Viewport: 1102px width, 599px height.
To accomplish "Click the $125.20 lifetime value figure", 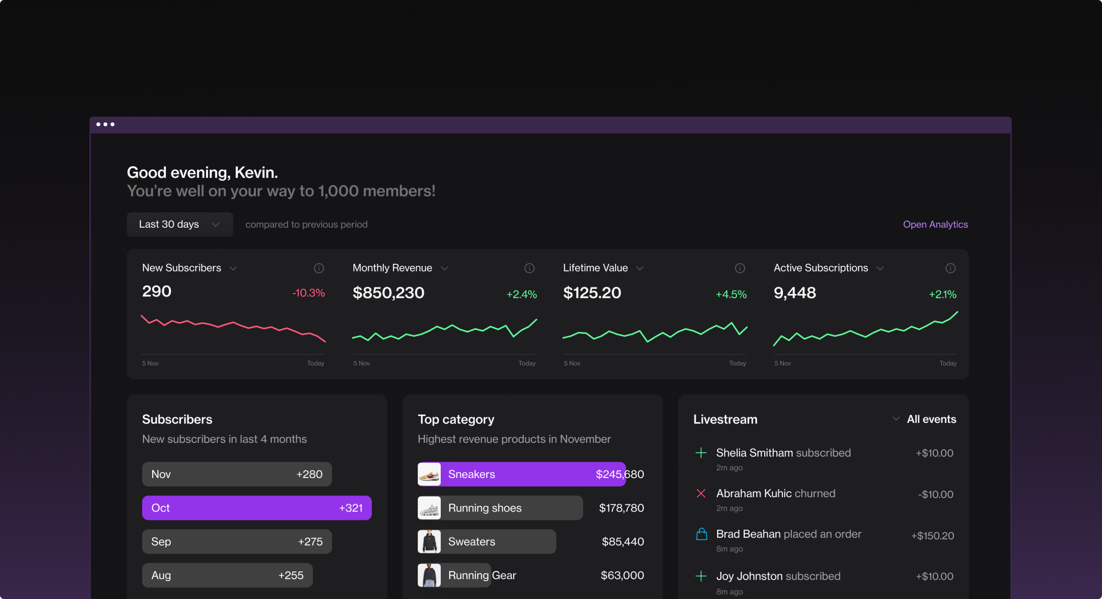I will click(x=592, y=293).
